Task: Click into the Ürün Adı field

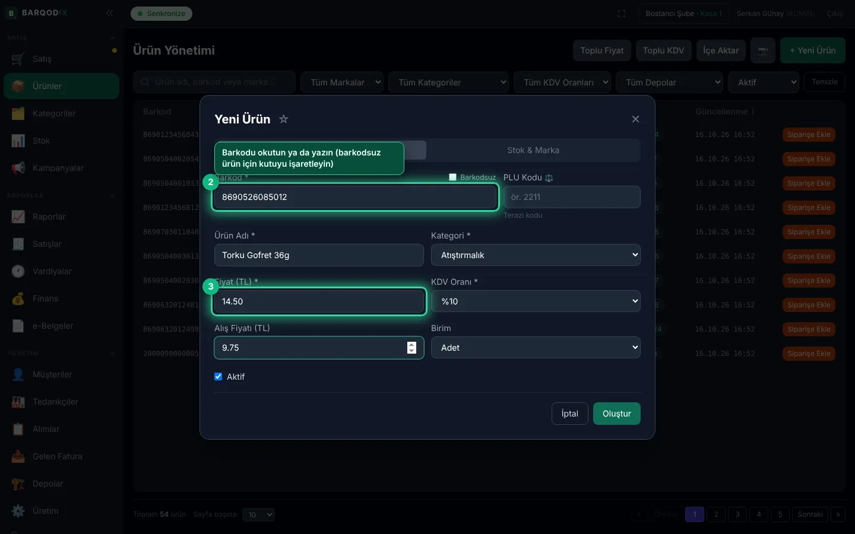Action: click(319, 255)
